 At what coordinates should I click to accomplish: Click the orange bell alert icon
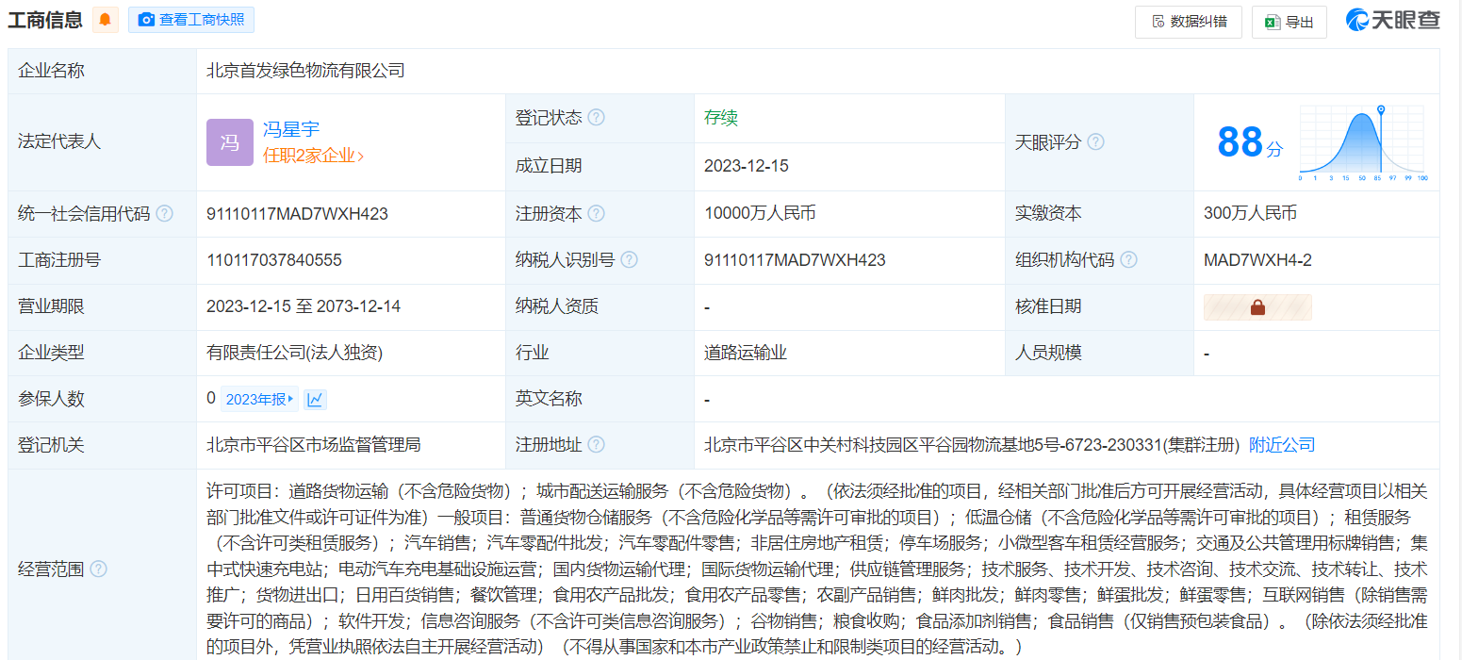pyautogui.click(x=106, y=20)
